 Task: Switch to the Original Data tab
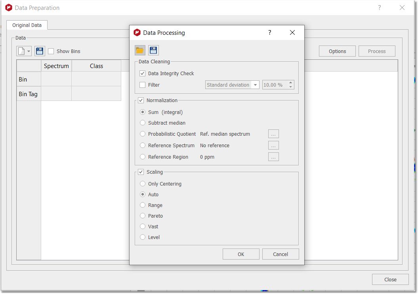27,25
